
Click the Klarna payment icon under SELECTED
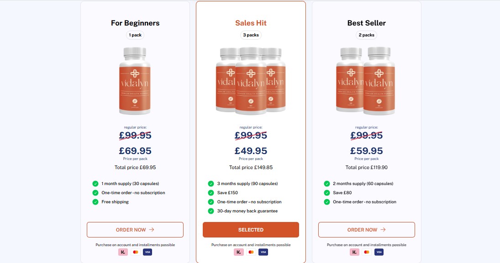[x=239, y=252]
